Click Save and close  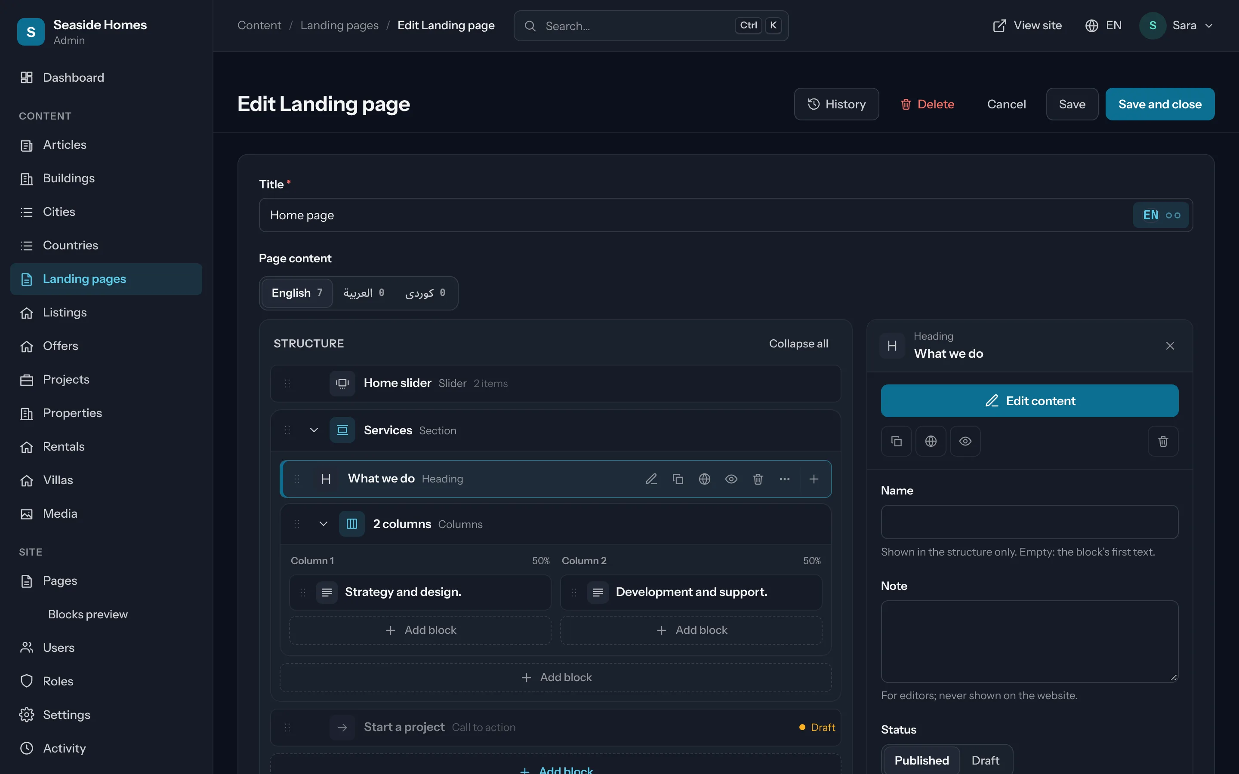(1160, 104)
